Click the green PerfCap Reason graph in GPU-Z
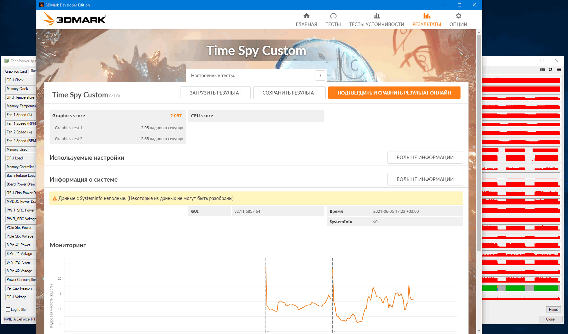568x334 pixels. coord(521,288)
